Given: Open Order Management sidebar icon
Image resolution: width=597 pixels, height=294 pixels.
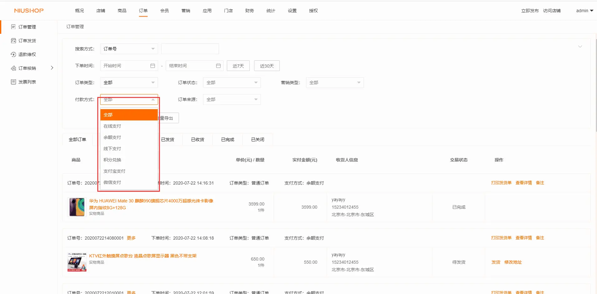Looking at the screenshot, I should (13, 27).
